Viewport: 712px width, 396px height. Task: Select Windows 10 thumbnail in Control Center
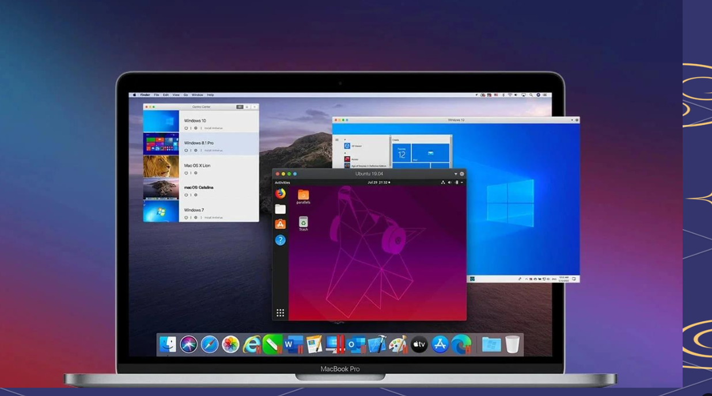coord(161,121)
